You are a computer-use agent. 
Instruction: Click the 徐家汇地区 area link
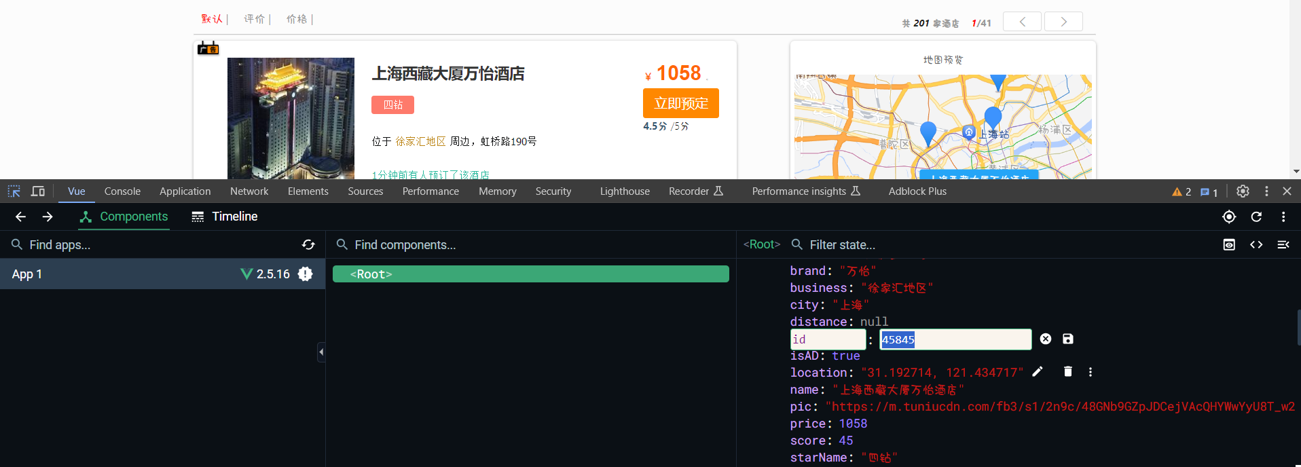421,141
